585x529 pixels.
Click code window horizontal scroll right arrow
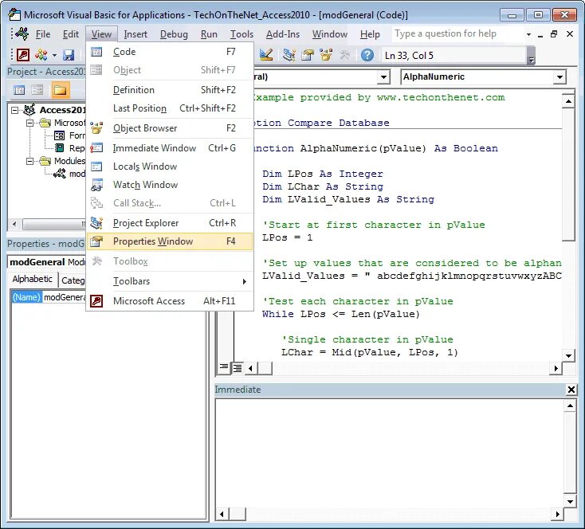coord(556,368)
